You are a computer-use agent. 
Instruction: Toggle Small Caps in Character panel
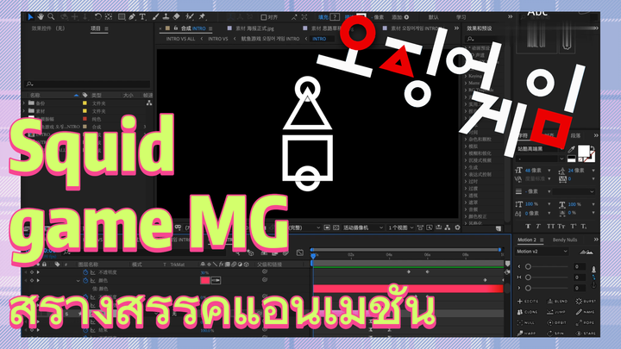click(x=561, y=227)
